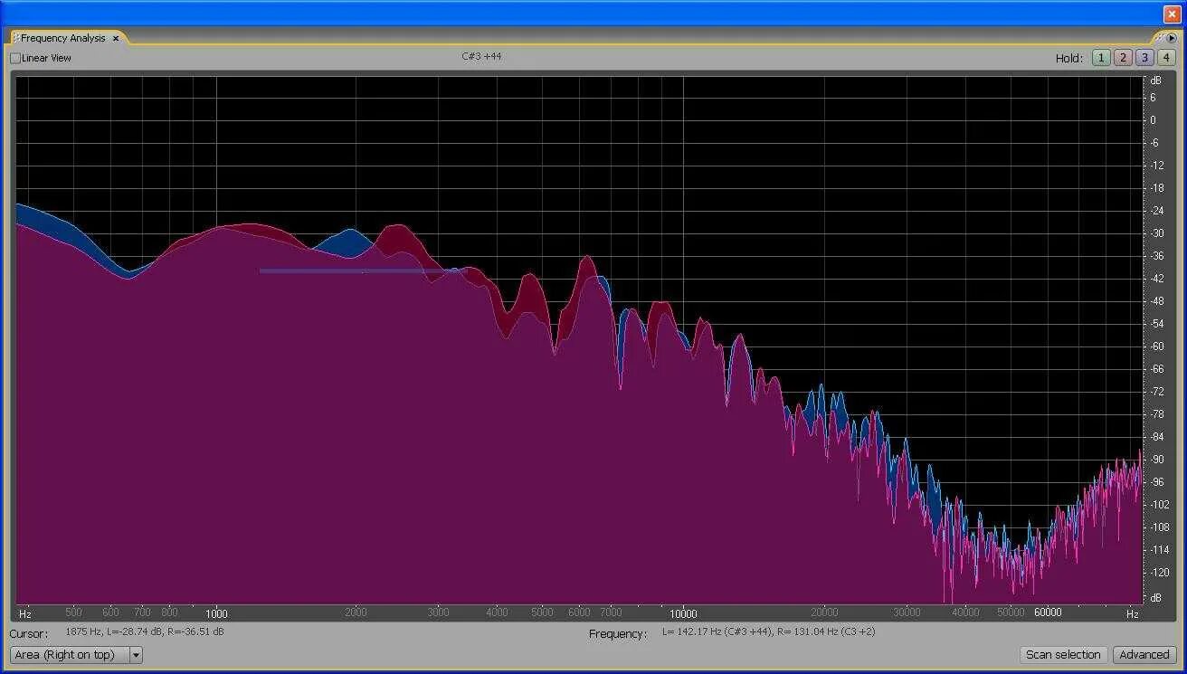Image resolution: width=1187 pixels, height=674 pixels.
Task: Activate Hold snapshot 4
Action: point(1164,57)
